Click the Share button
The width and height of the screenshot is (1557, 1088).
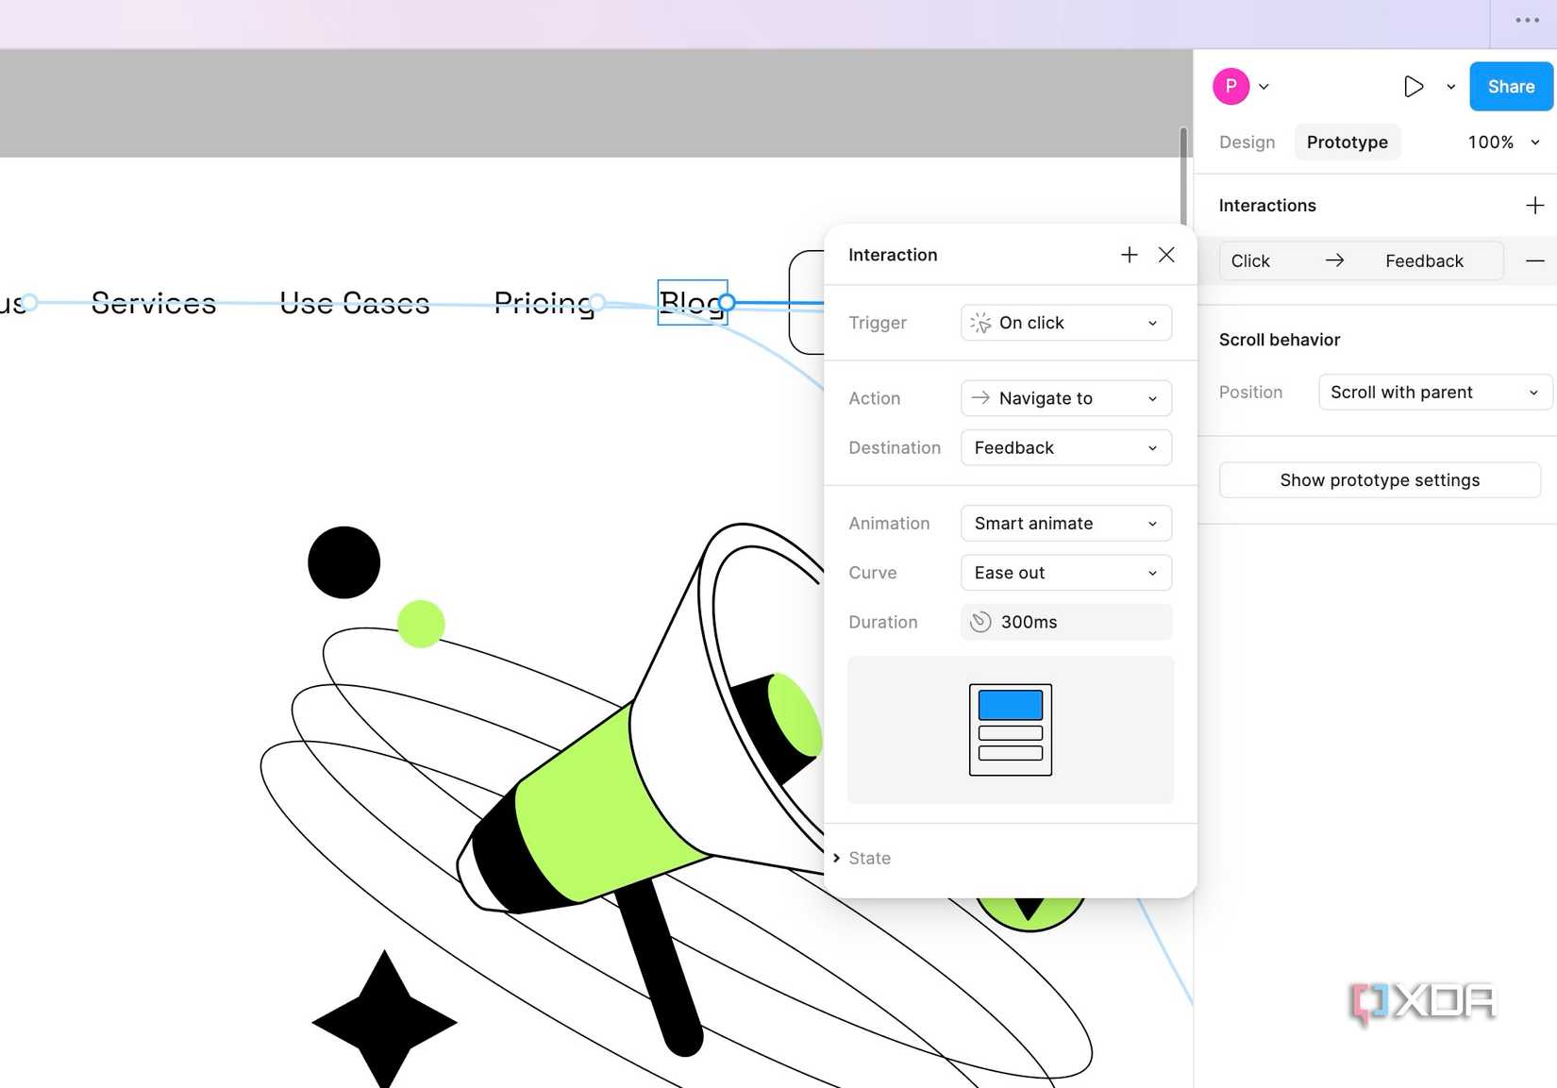tap(1510, 86)
